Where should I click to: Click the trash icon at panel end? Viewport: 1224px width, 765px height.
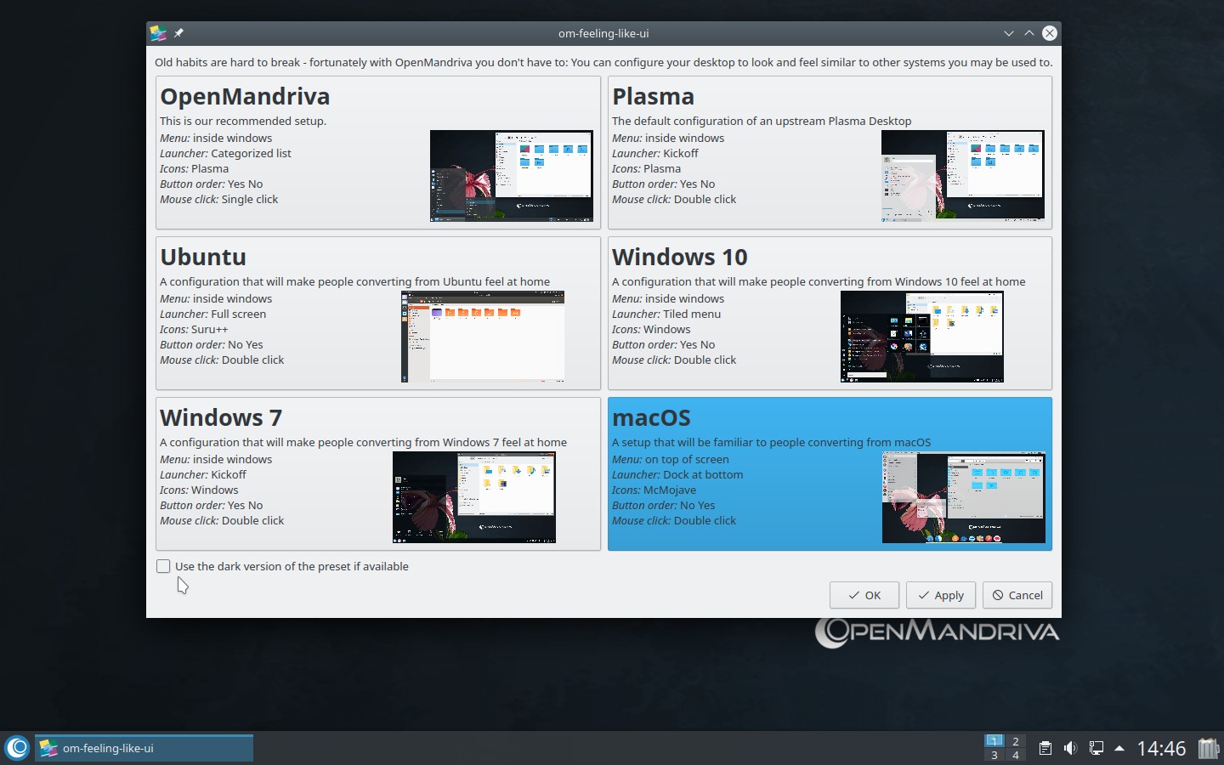coord(1208,748)
